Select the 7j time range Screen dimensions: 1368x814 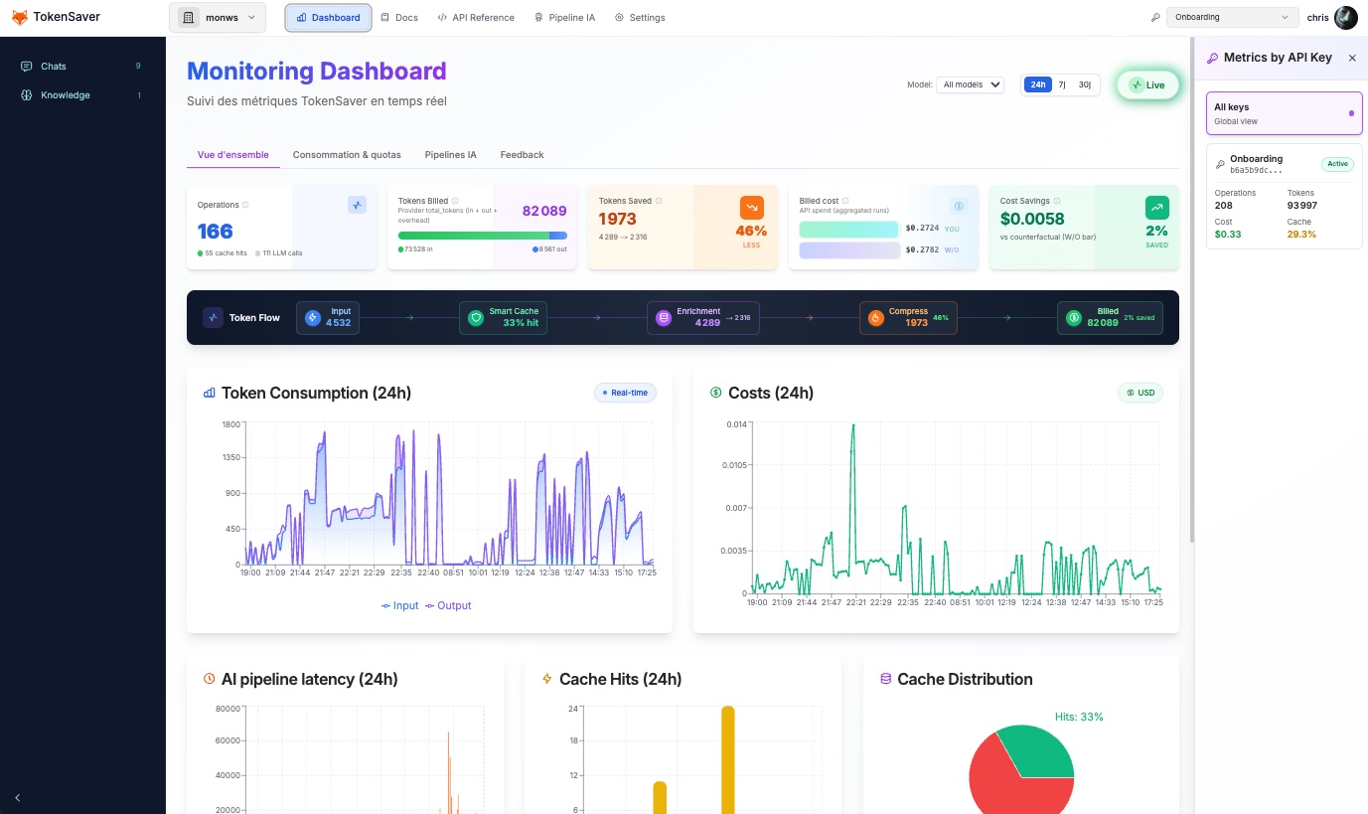[x=1062, y=84]
